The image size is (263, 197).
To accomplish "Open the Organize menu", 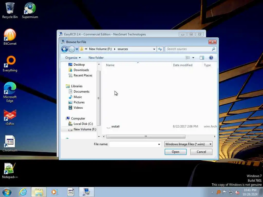I will [x=73, y=58].
